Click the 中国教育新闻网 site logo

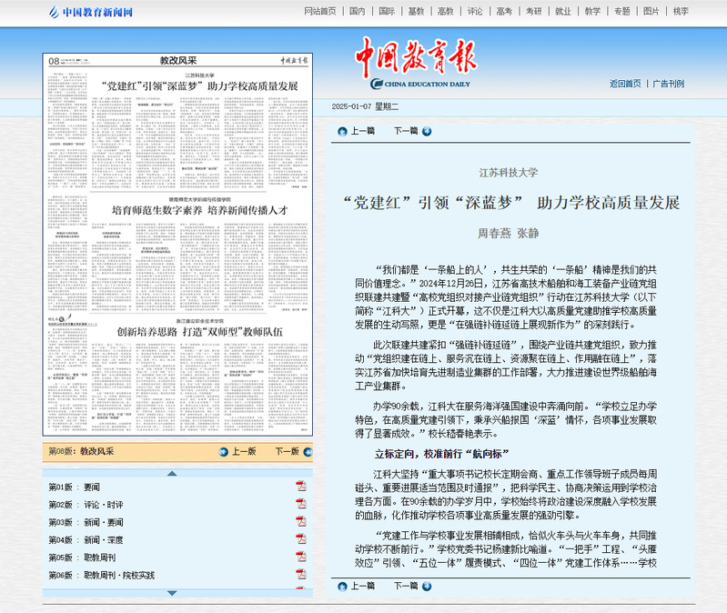[90, 12]
